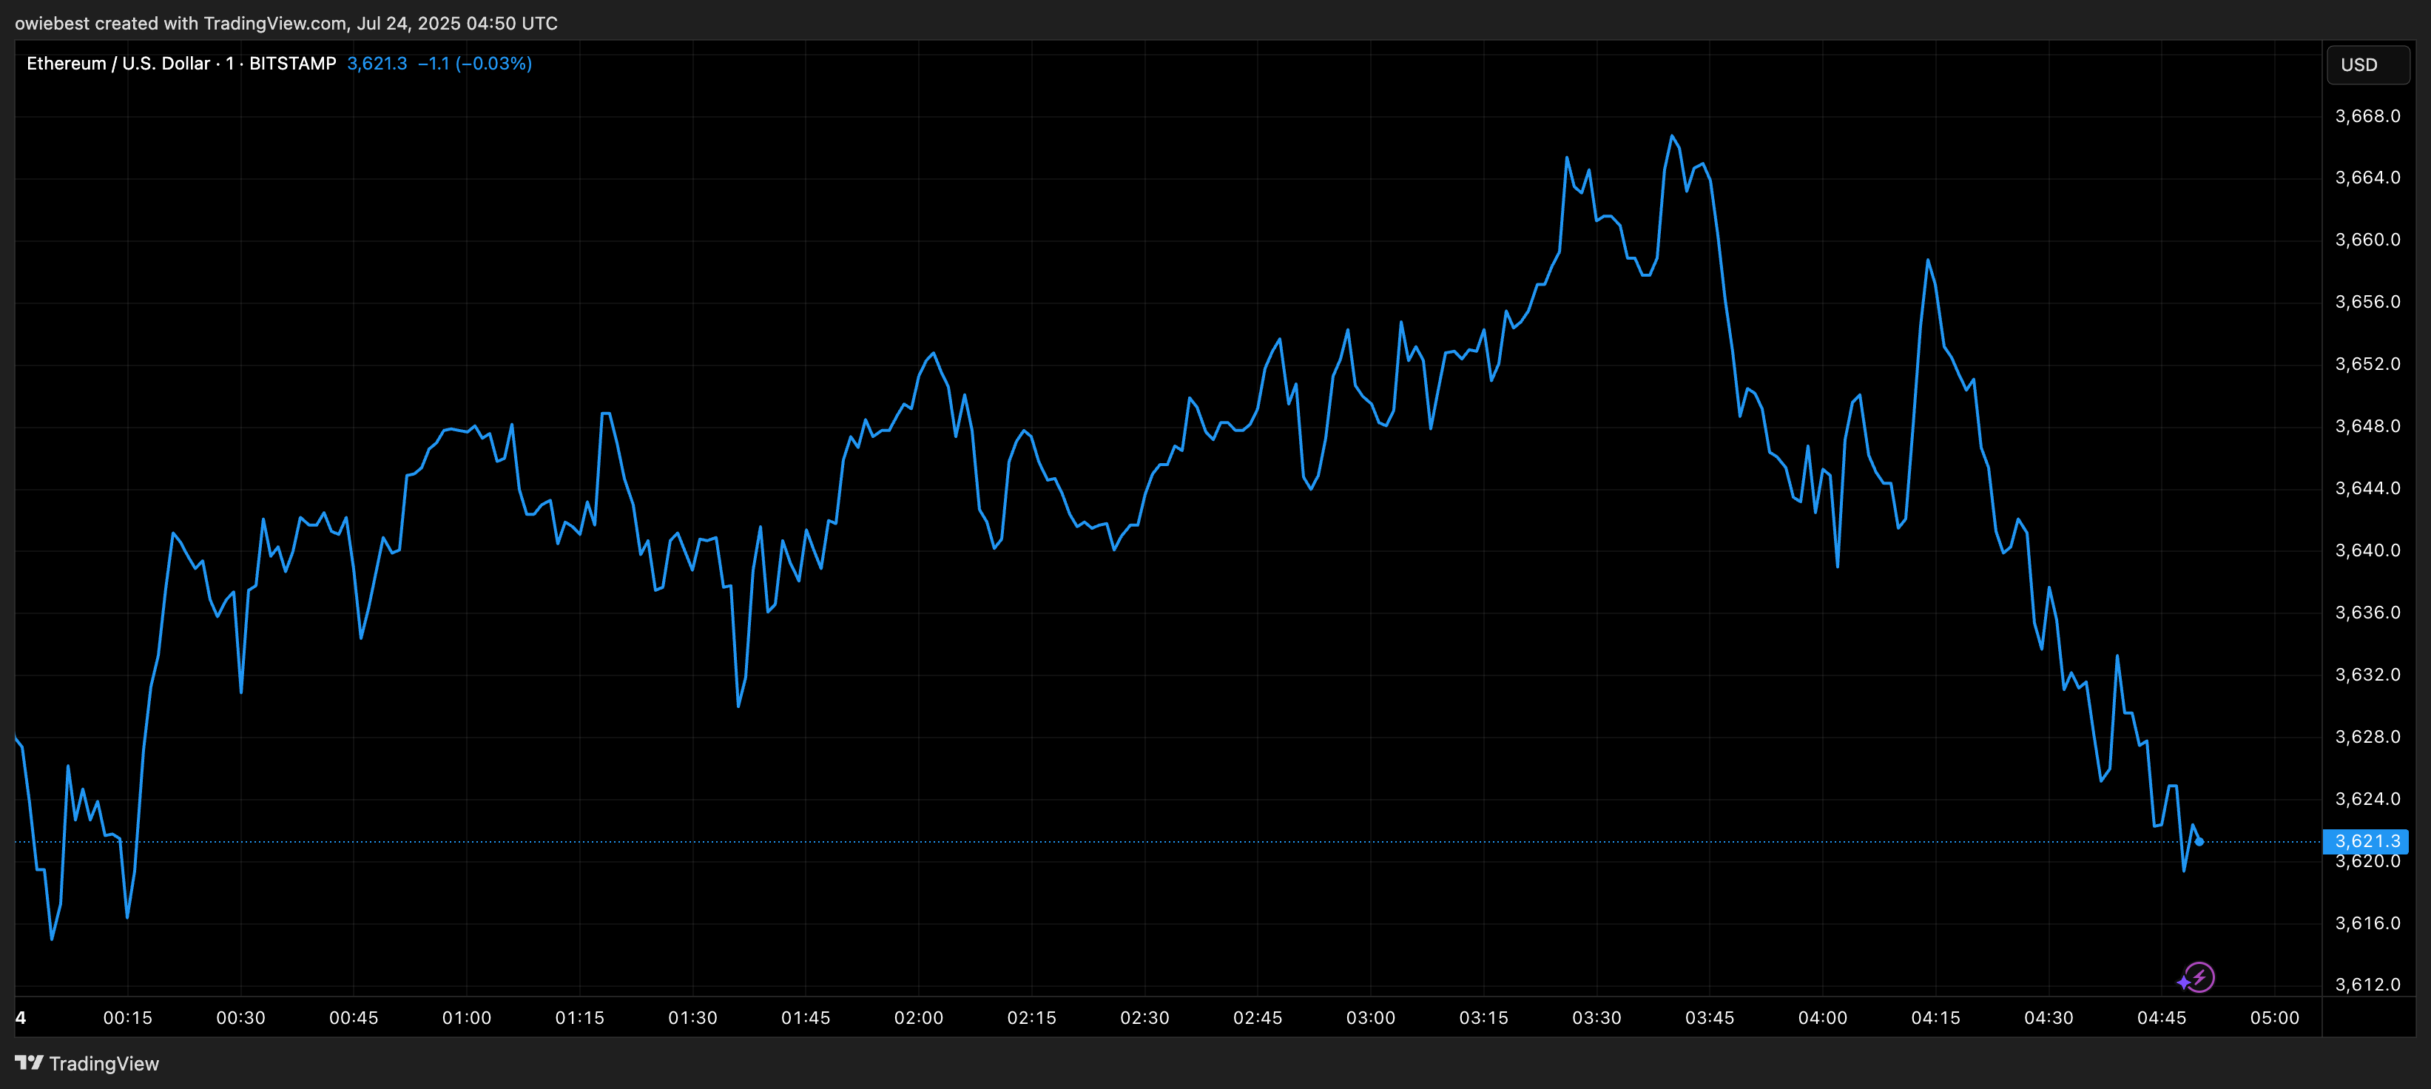Click the 02:45 time axis label
The width and height of the screenshot is (2431, 1089).
coord(1258,1018)
